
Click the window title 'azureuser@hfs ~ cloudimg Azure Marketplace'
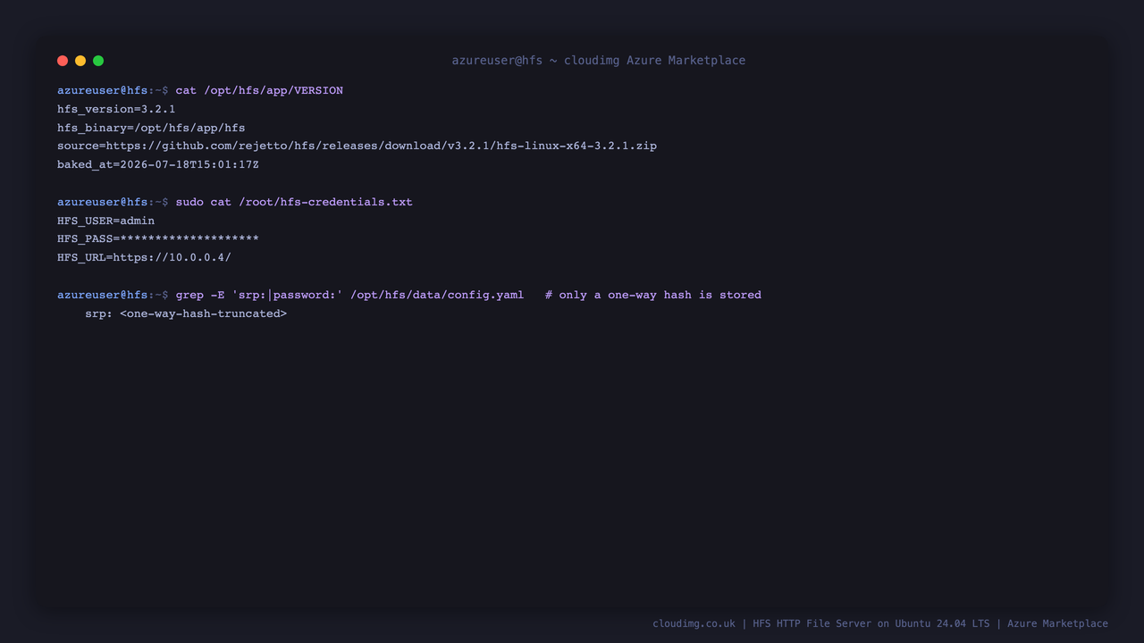[598, 61]
